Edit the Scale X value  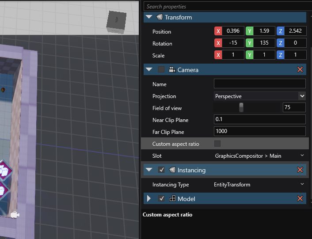[233, 55]
